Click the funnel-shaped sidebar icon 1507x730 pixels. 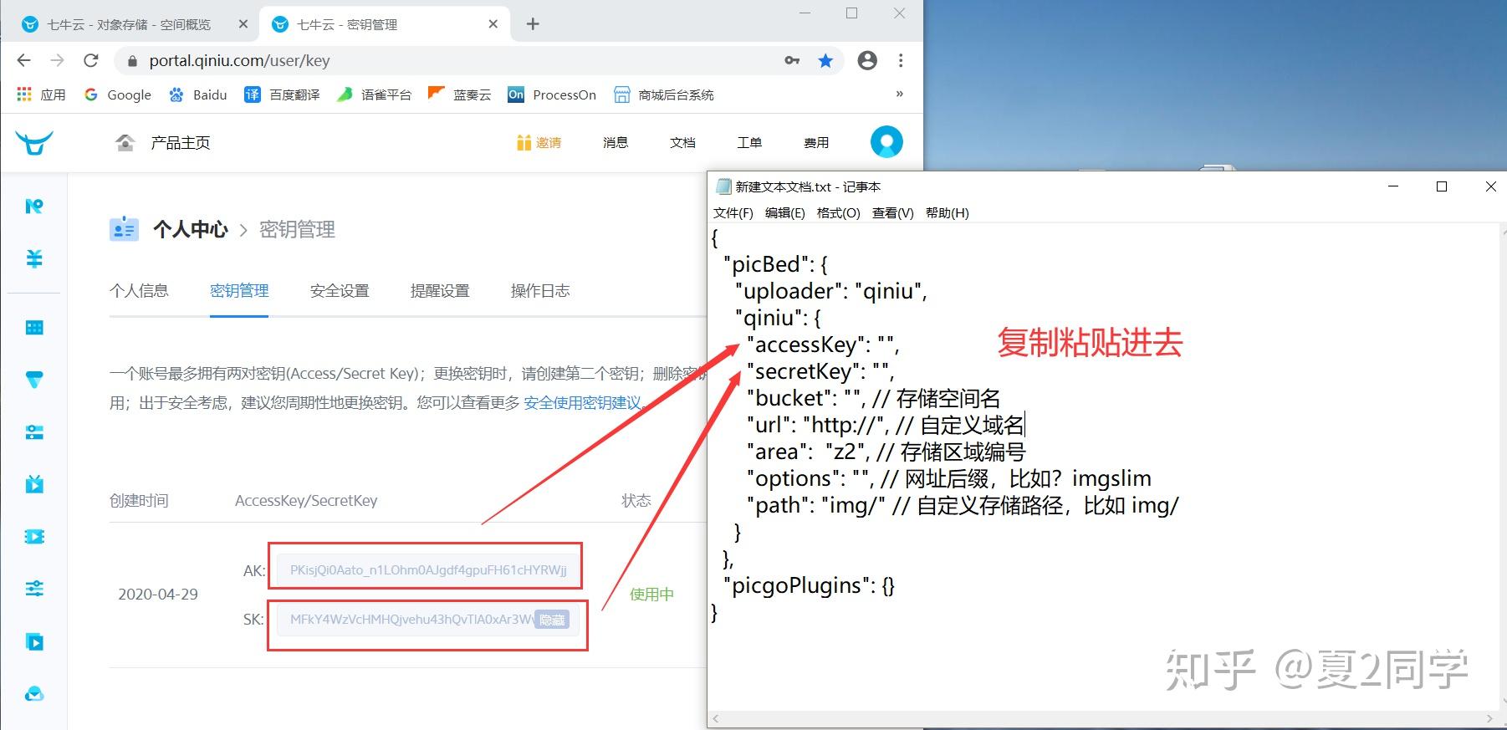tap(34, 380)
